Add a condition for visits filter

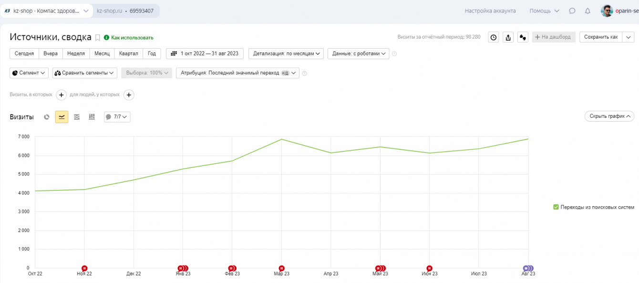(62, 95)
